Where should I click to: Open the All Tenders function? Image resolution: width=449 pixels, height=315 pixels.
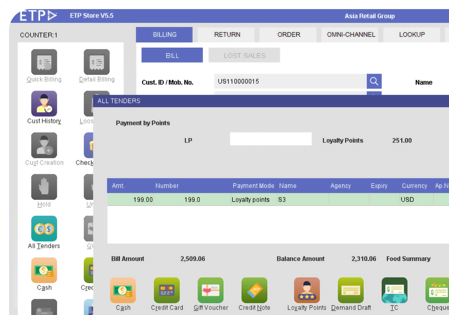pos(44,229)
